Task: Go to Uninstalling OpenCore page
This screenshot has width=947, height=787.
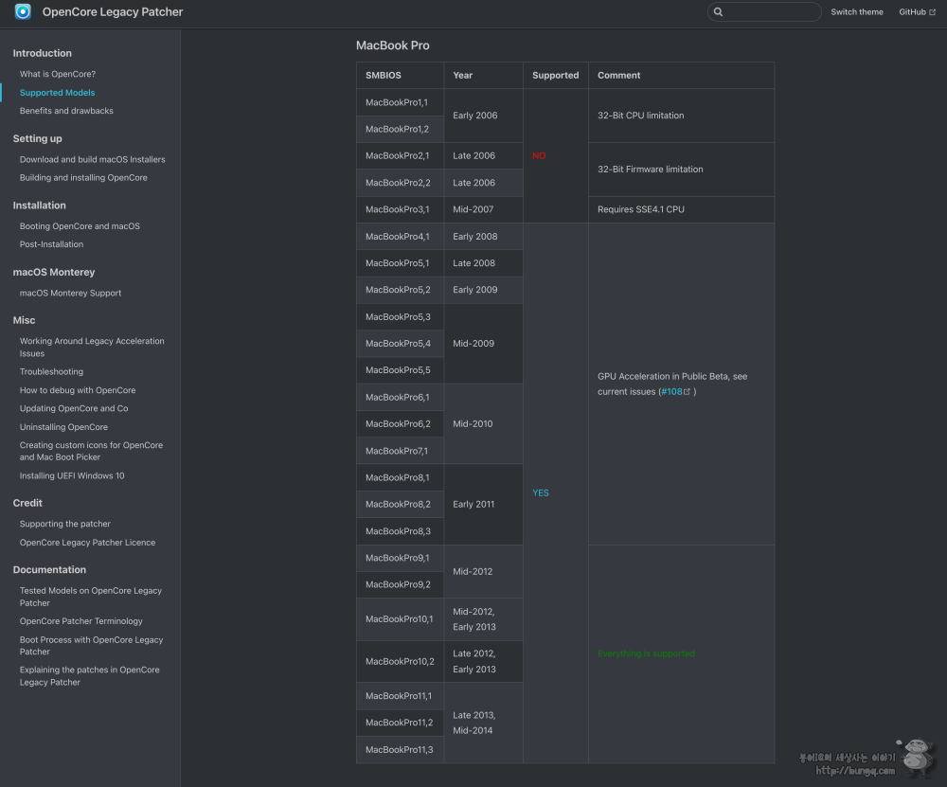Action: pyautogui.click(x=63, y=427)
